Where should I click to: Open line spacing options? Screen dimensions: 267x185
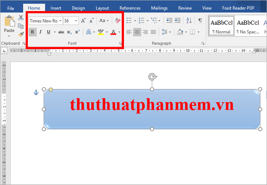pos(164,32)
